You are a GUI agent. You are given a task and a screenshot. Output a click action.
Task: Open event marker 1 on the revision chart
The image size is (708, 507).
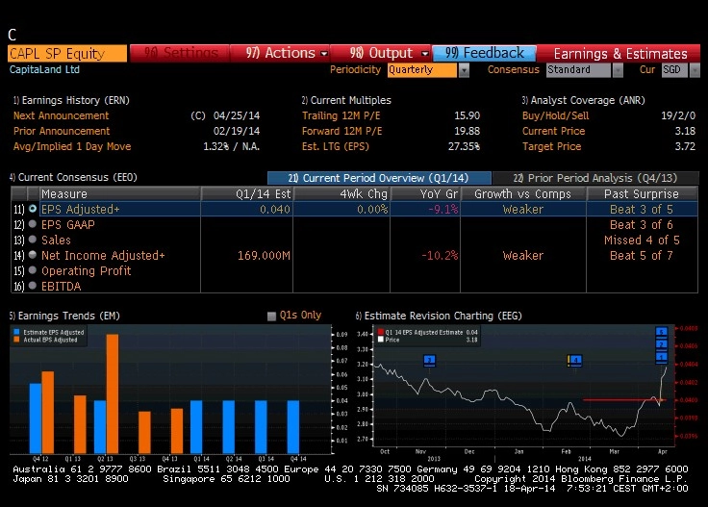pos(661,357)
